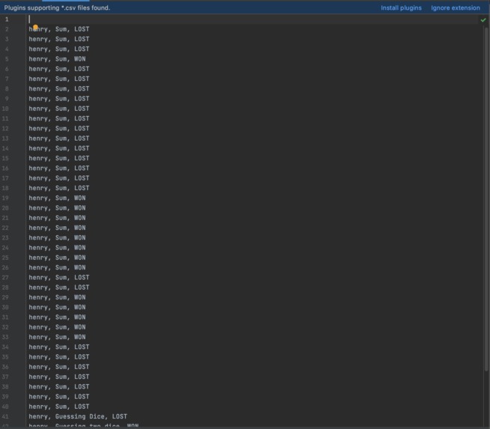Viewport: 490px width, 429px height.
Task: Click gutter line number 31
Action: 5,317
